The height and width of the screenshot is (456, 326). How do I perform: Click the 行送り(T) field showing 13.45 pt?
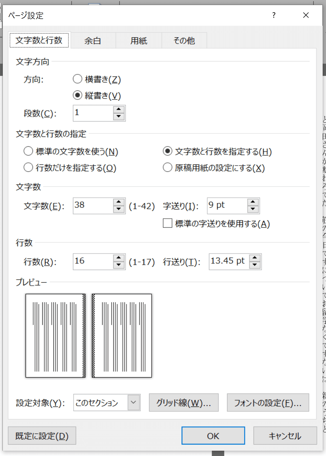[229, 262]
